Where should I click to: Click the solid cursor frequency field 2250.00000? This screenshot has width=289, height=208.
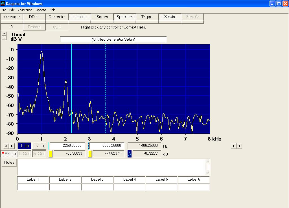point(67,146)
